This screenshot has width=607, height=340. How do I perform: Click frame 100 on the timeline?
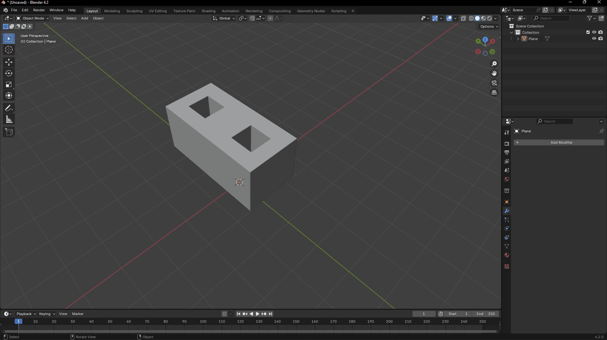tap(203, 322)
